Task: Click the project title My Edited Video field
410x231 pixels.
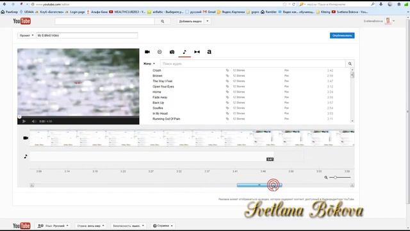Action: pyautogui.click(x=87, y=35)
